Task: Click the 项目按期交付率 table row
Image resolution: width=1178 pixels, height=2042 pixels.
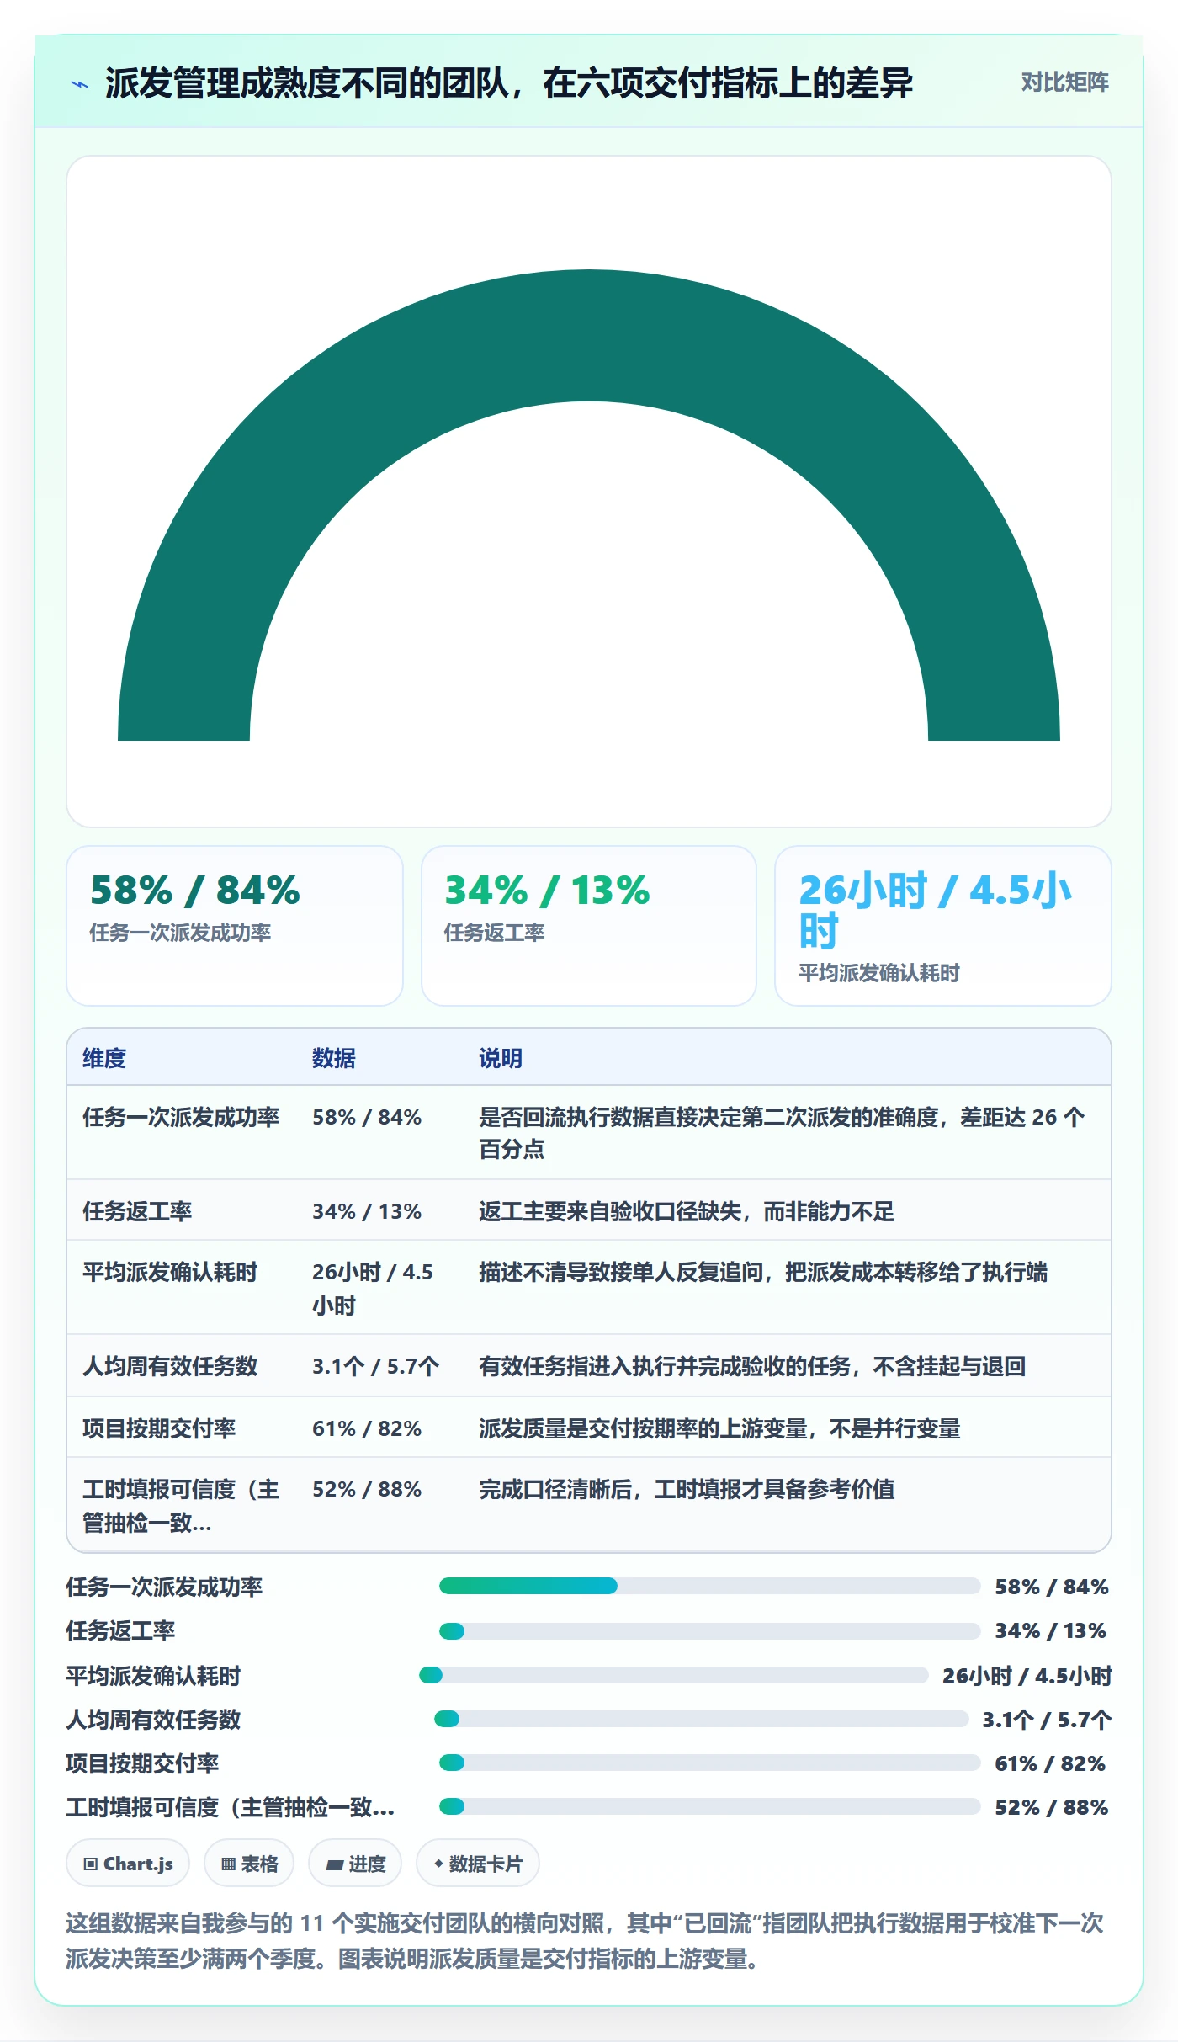Action: pos(589,1428)
